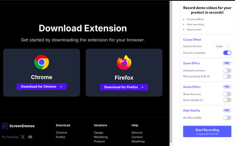This screenshot has width=235, height=146.
Task: Open Firefox link under Download footer
Action: 61,137
